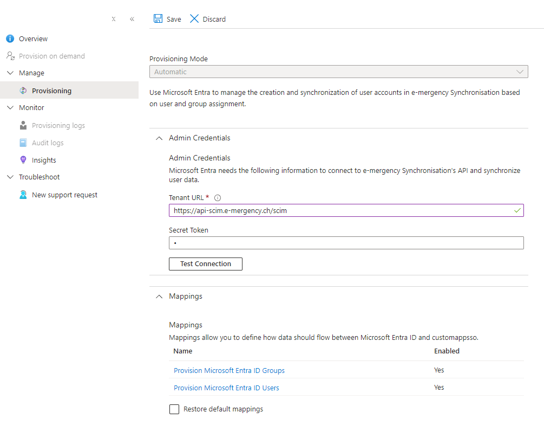The image size is (544, 425).
Task: Click the Troubleshoot section label
Action: point(39,177)
